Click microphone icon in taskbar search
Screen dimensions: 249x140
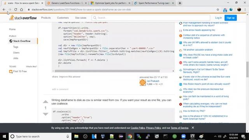coord(68,136)
